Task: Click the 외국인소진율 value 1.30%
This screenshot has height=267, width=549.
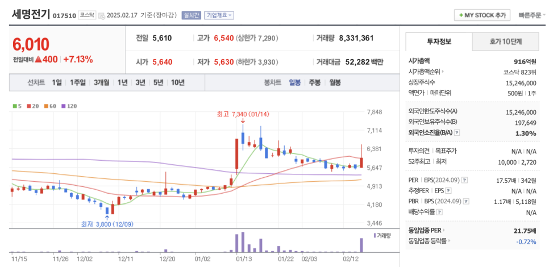Action: (x=526, y=133)
